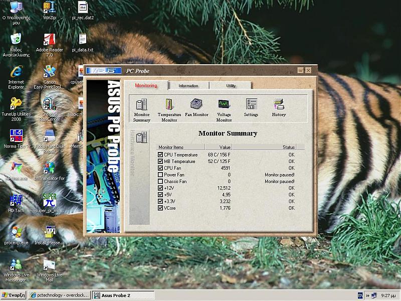The height and width of the screenshot is (301, 401).
Task: Uncheck the MB Temperature monitor item
Action: 160,161
